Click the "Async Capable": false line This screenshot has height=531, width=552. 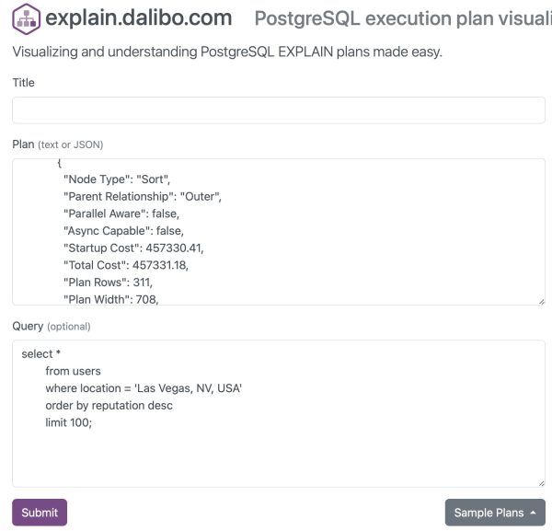tap(123, 231)
